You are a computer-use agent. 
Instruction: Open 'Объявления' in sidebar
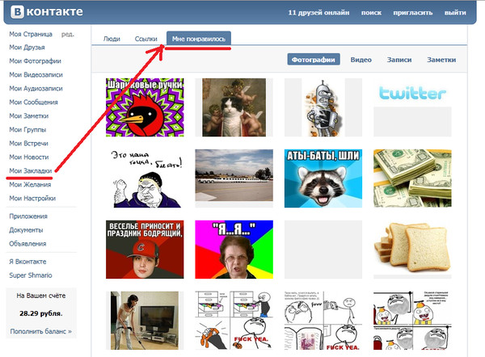pyautogui.click(x=27, y=244)
